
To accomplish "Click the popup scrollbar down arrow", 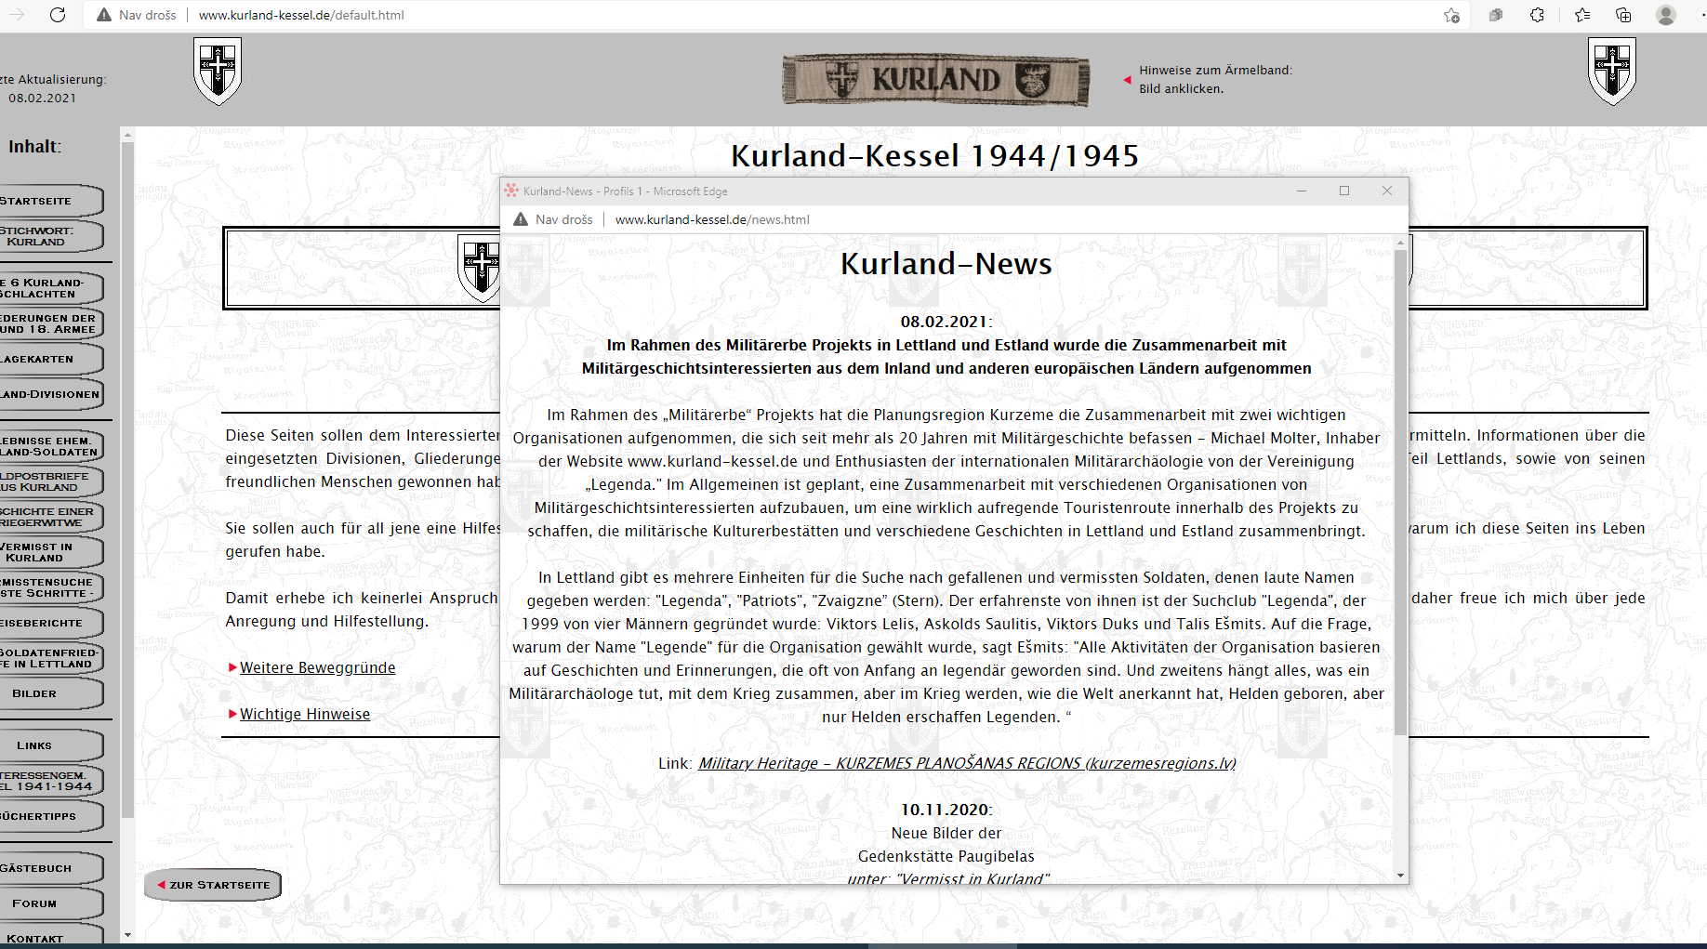I will point(1400,876).
